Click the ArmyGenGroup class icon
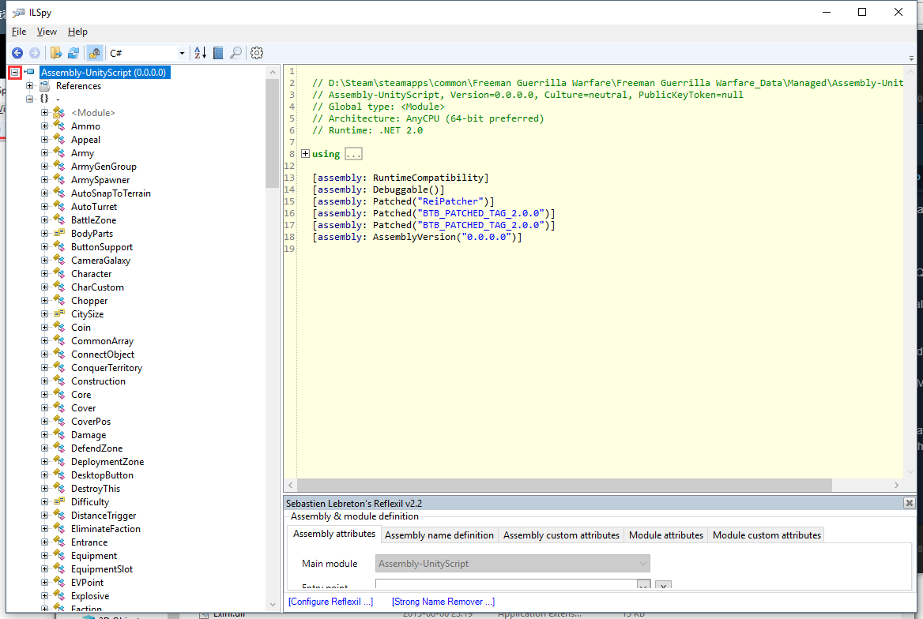923x619 pixels. point(58,167)
